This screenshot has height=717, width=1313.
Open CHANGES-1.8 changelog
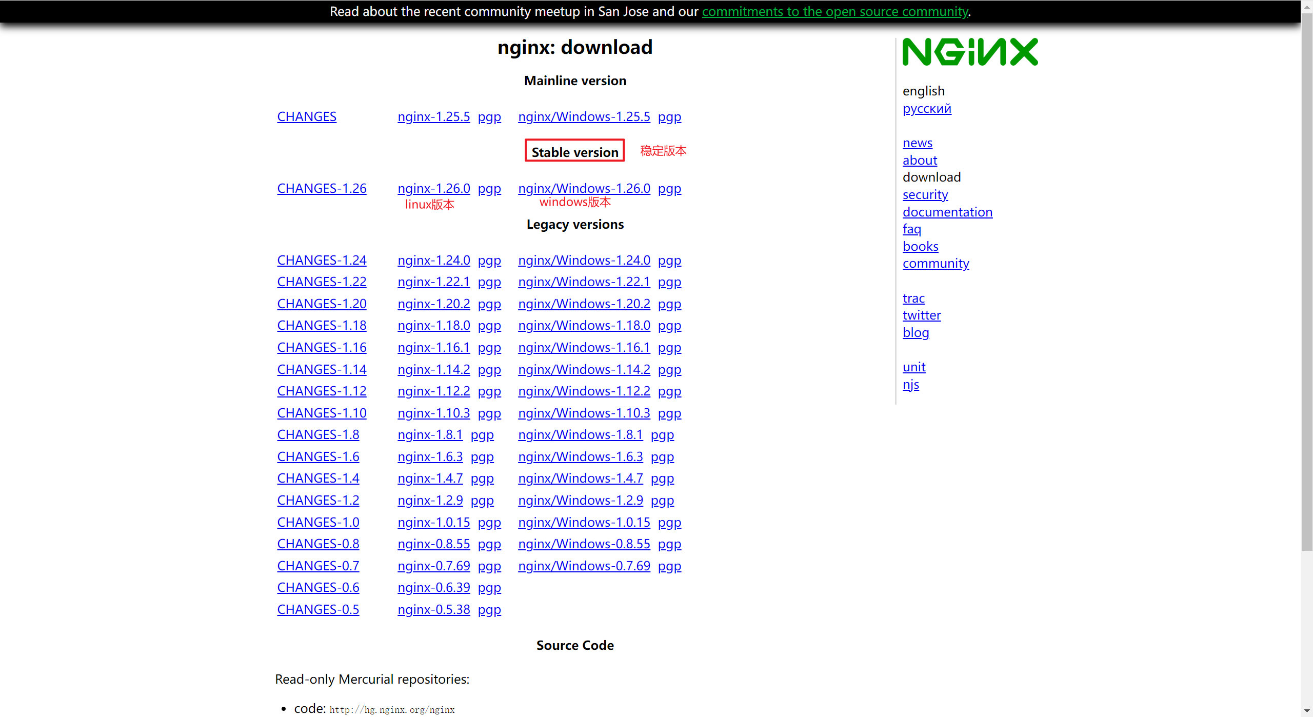point(318,434)
